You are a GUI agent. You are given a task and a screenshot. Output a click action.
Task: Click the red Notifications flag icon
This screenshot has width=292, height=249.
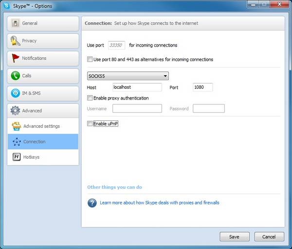15,58
